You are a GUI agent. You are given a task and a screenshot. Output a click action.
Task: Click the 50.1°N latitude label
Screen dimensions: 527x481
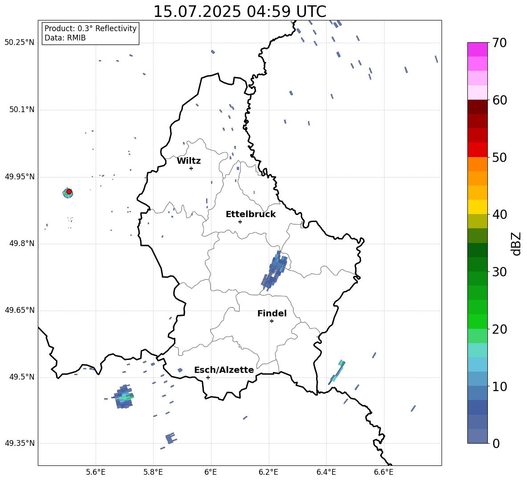click(22, 109)
